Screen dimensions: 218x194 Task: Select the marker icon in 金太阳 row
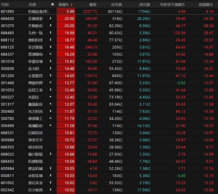pyautogui.click(x=50, y=68)
